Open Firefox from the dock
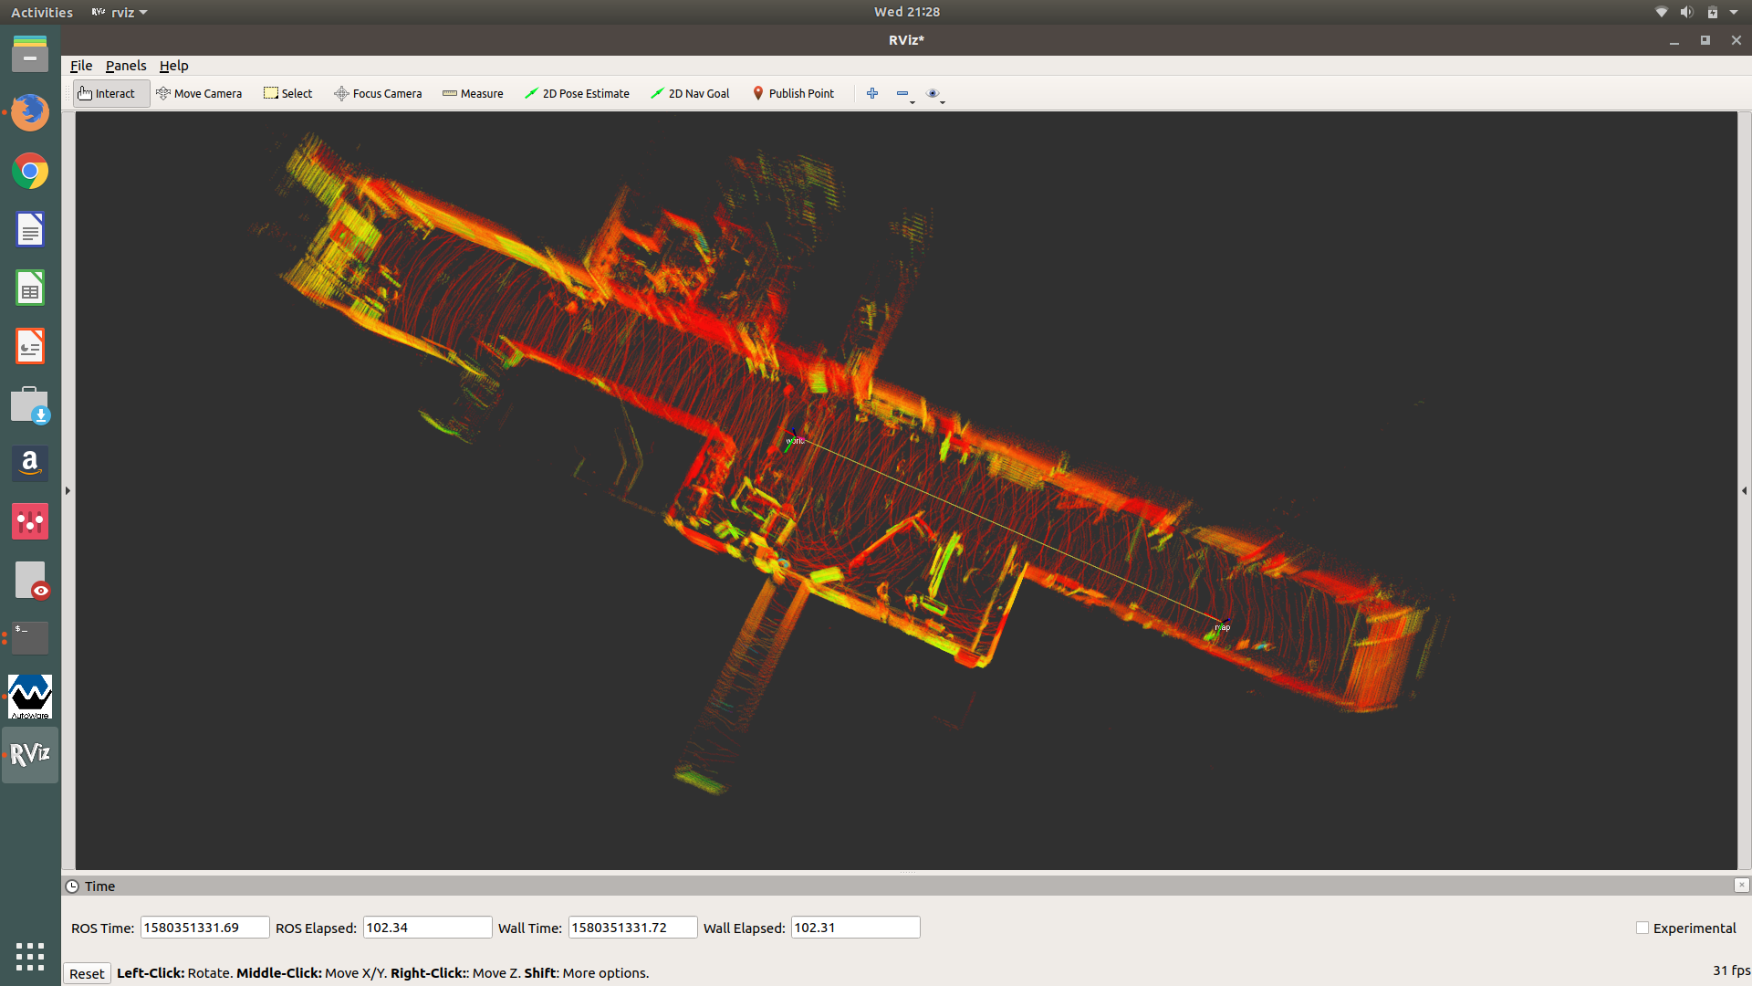Viewport: 1752px width, 986px height. tap(30, 112)
